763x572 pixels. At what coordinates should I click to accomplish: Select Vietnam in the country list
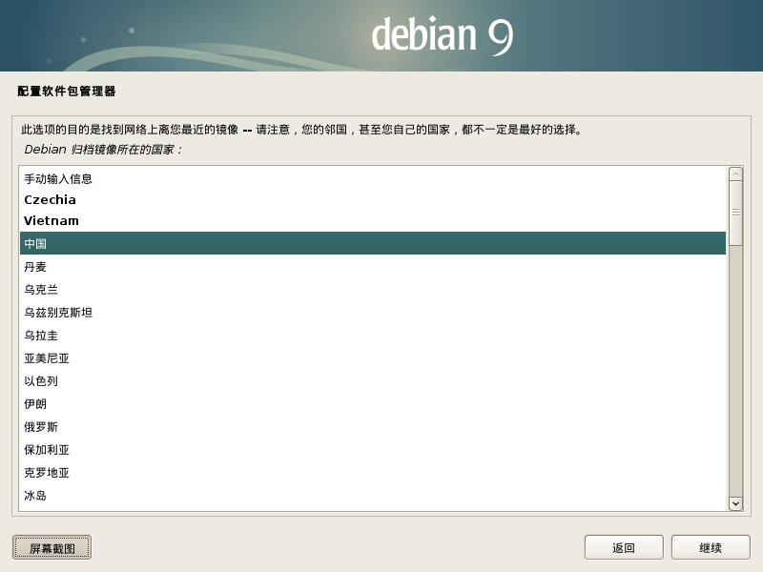(373, 221)
